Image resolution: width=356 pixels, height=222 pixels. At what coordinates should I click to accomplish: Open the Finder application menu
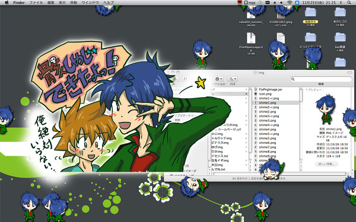[19, 2]
